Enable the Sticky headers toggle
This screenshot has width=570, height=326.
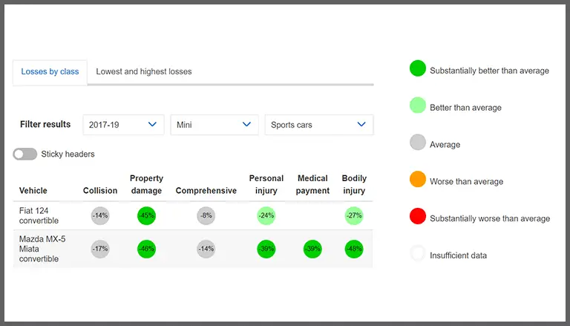[x=24, y=154]
